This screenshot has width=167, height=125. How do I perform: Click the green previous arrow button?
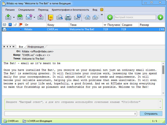point(110,17)
